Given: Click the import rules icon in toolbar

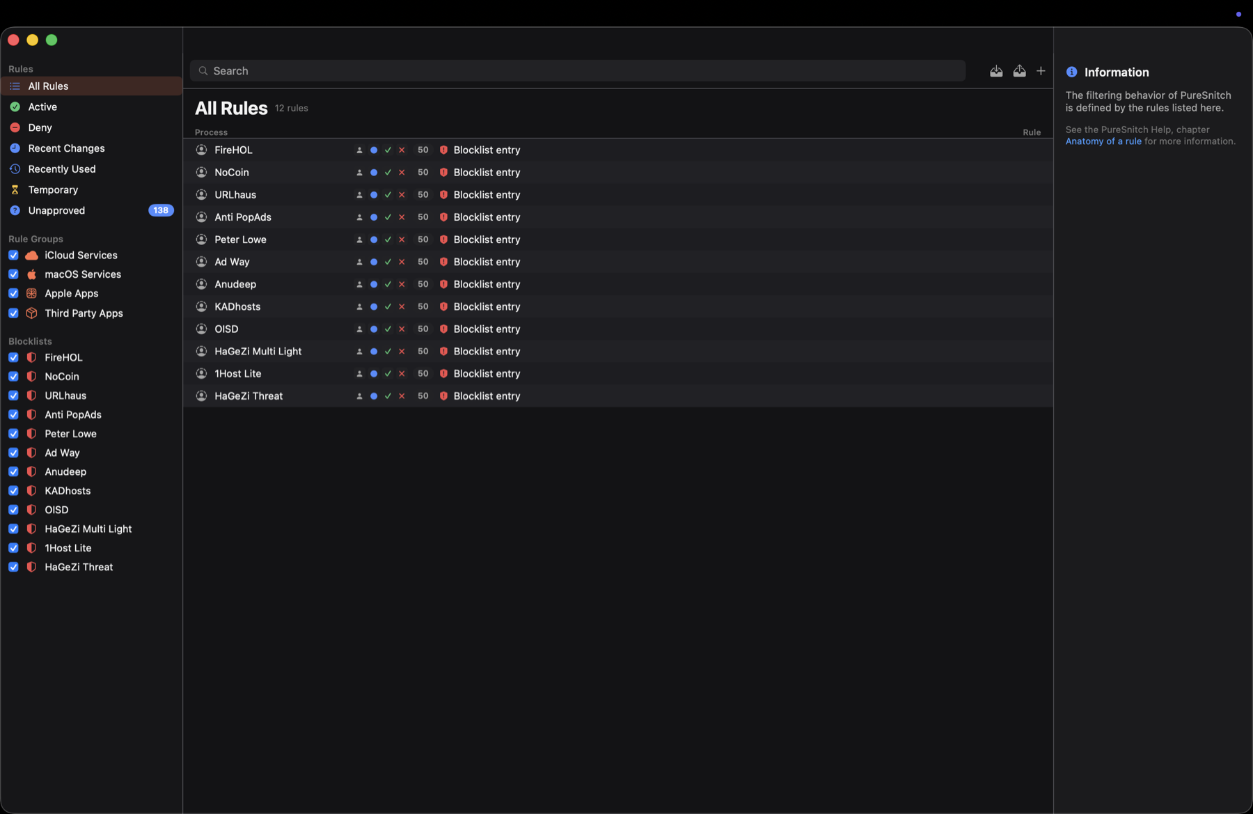Looking at the screenshot, I should pyautogui.click(x=996, y=71).
